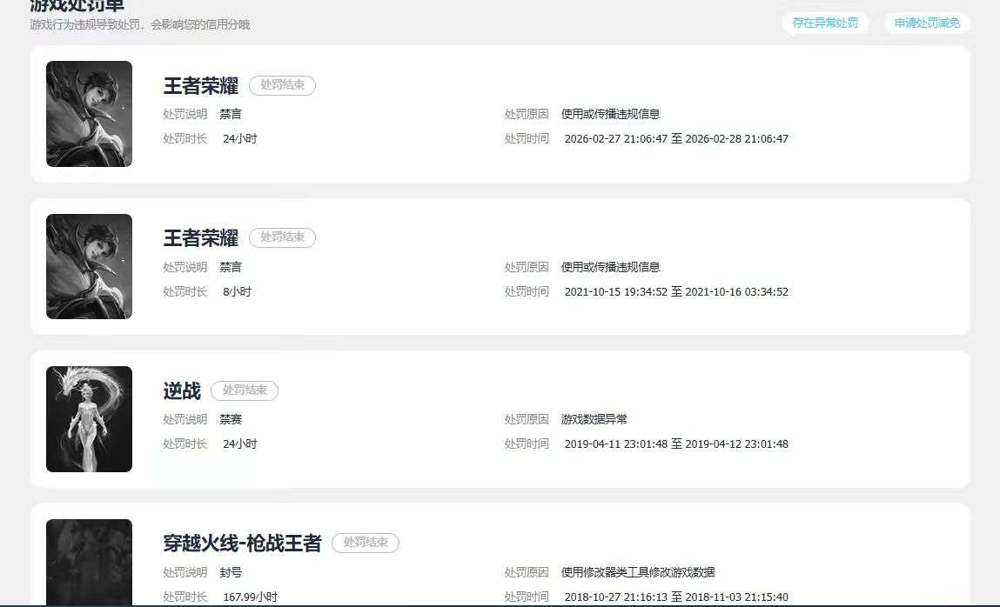Click the 穿越火线-枪战王者 title

click(242, 543)
